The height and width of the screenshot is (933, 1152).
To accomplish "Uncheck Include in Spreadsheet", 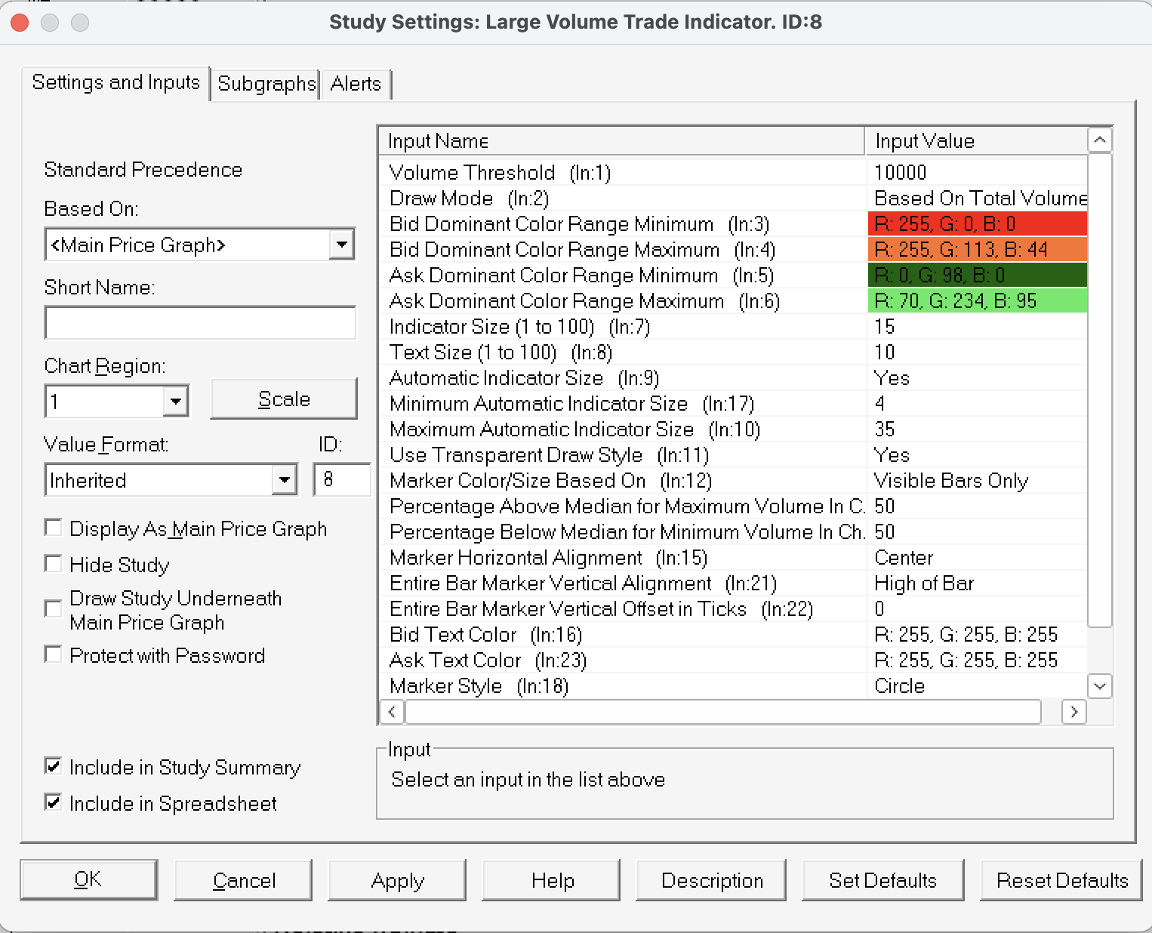I will pyautogui.click(x=54, y=802).
